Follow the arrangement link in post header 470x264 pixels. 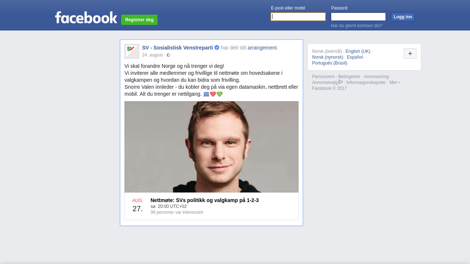262,48
